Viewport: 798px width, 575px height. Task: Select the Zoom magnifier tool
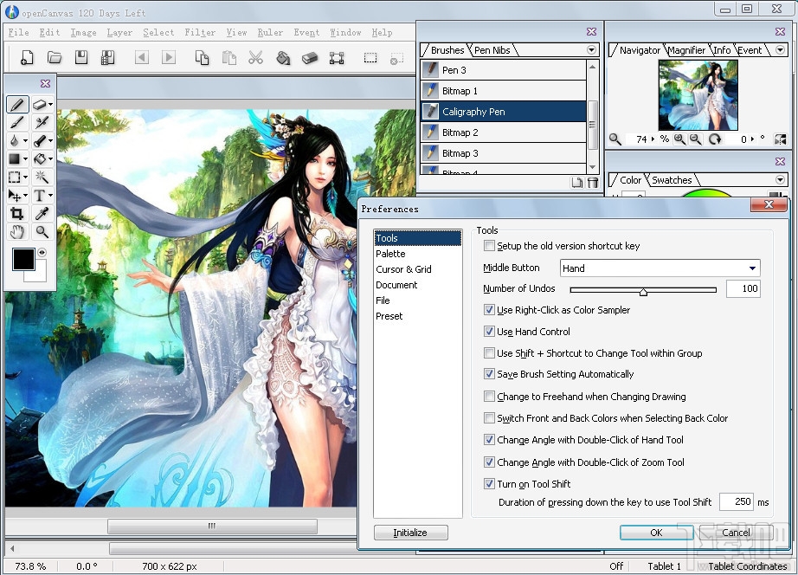click(43, 232)
